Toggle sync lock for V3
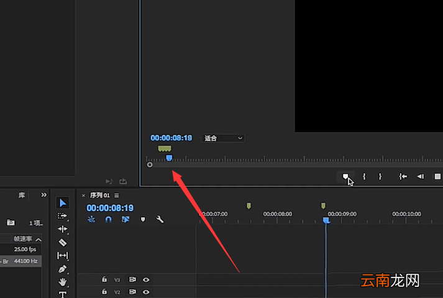The width and height of the screenshot is (443, 298). click(132, 279)
